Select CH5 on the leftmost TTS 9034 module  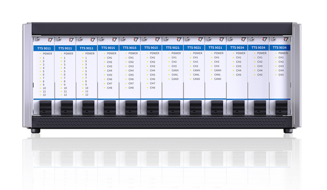point(238,75)
